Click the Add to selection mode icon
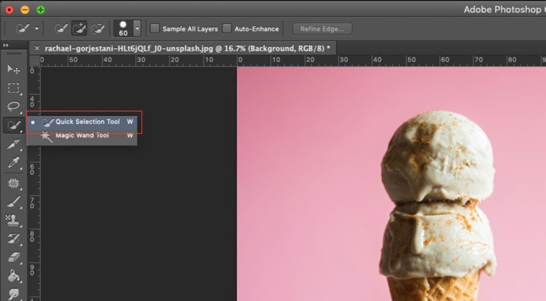The width and height of the screenshot is (546, 301). pos(79,28)
